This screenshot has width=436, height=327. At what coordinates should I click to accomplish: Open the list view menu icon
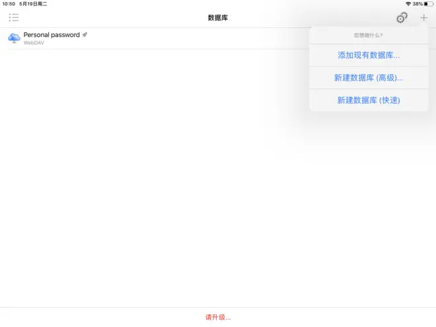point(14,18)
